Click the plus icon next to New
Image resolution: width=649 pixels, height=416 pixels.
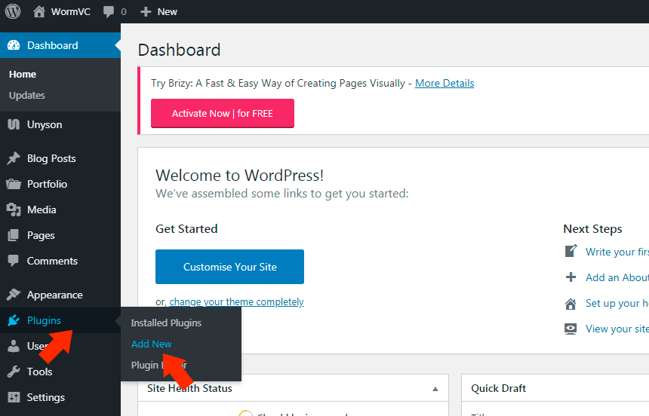point(146,11)
